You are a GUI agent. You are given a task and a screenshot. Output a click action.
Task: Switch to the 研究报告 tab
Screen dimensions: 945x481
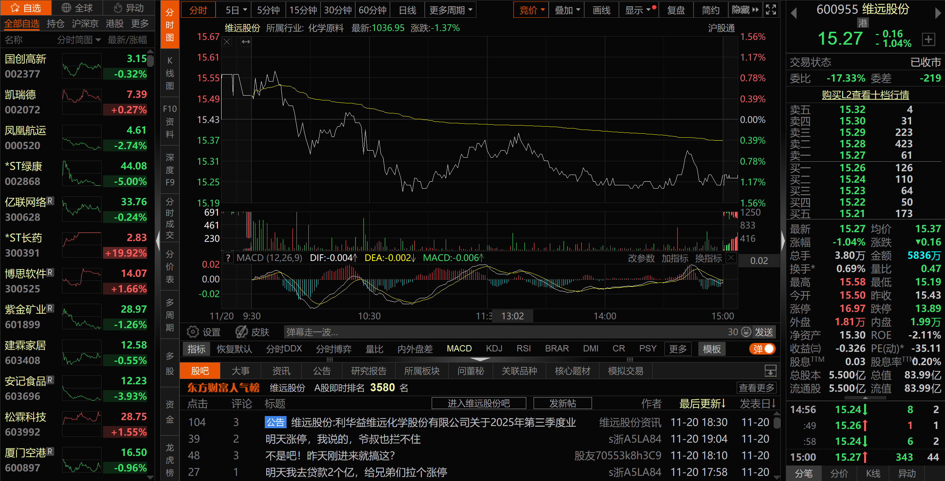coord(369,371)
